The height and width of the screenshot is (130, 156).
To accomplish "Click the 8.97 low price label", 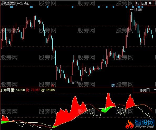I will tap(75, 83).
